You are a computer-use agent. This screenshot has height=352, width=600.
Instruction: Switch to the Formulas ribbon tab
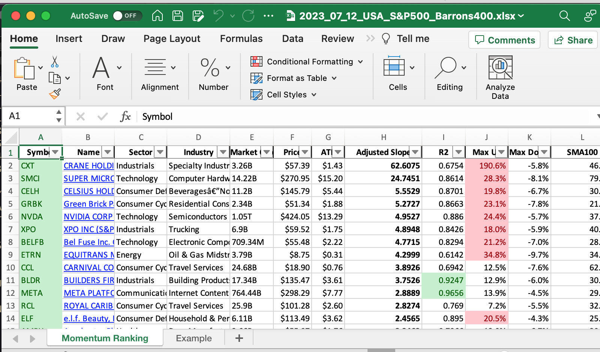coord(241,39)
